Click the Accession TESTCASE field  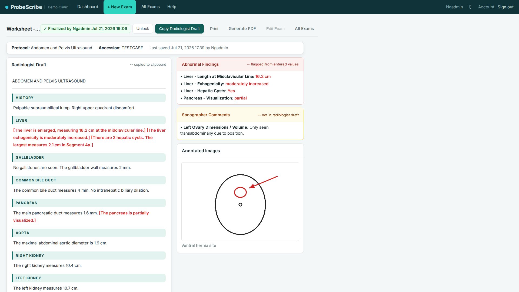click(121, 48)
